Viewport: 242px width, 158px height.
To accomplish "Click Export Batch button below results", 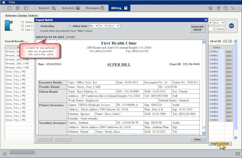I will (220, 143).
